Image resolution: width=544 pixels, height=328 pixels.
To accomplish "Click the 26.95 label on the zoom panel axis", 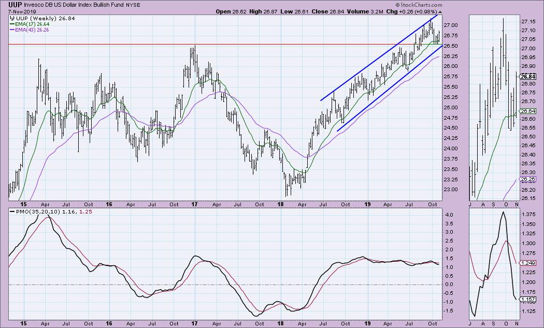I will (528, 57).
